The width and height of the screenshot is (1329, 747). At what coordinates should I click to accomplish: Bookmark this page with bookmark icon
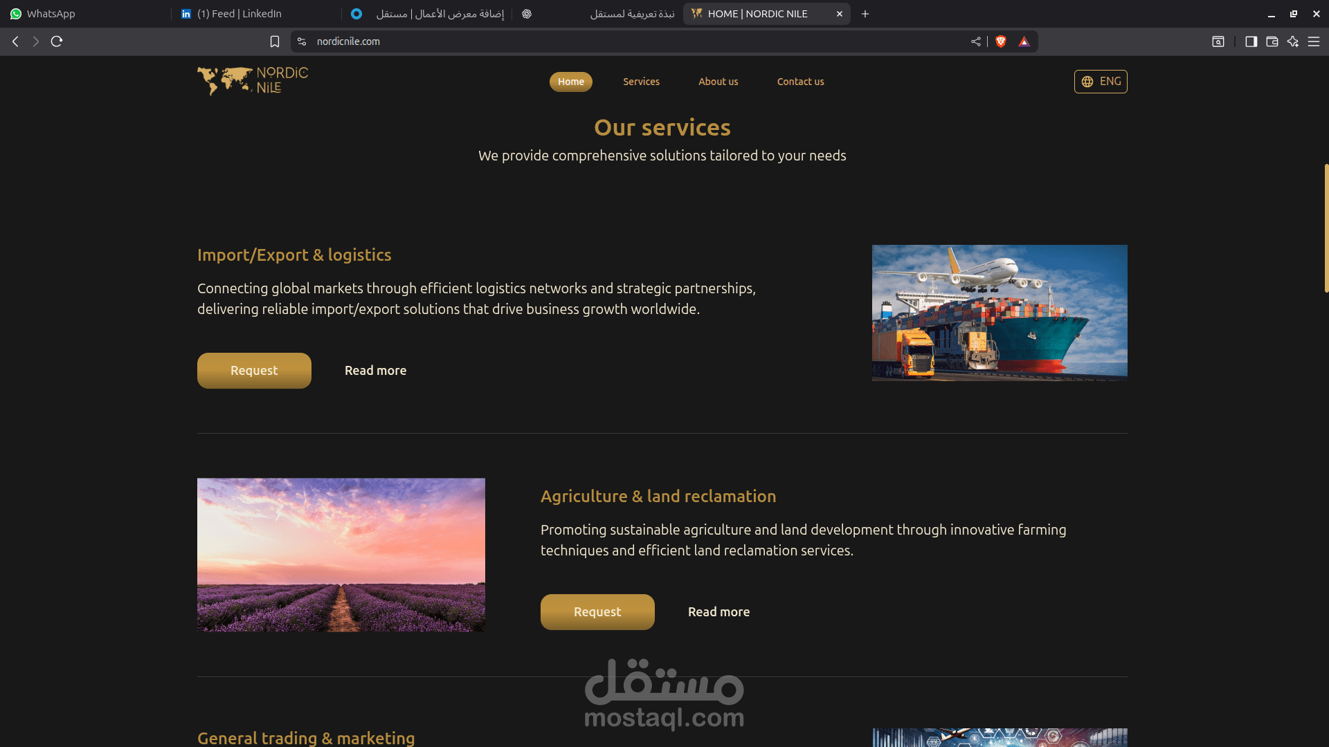pyautogui.click(x=275, y=41)
